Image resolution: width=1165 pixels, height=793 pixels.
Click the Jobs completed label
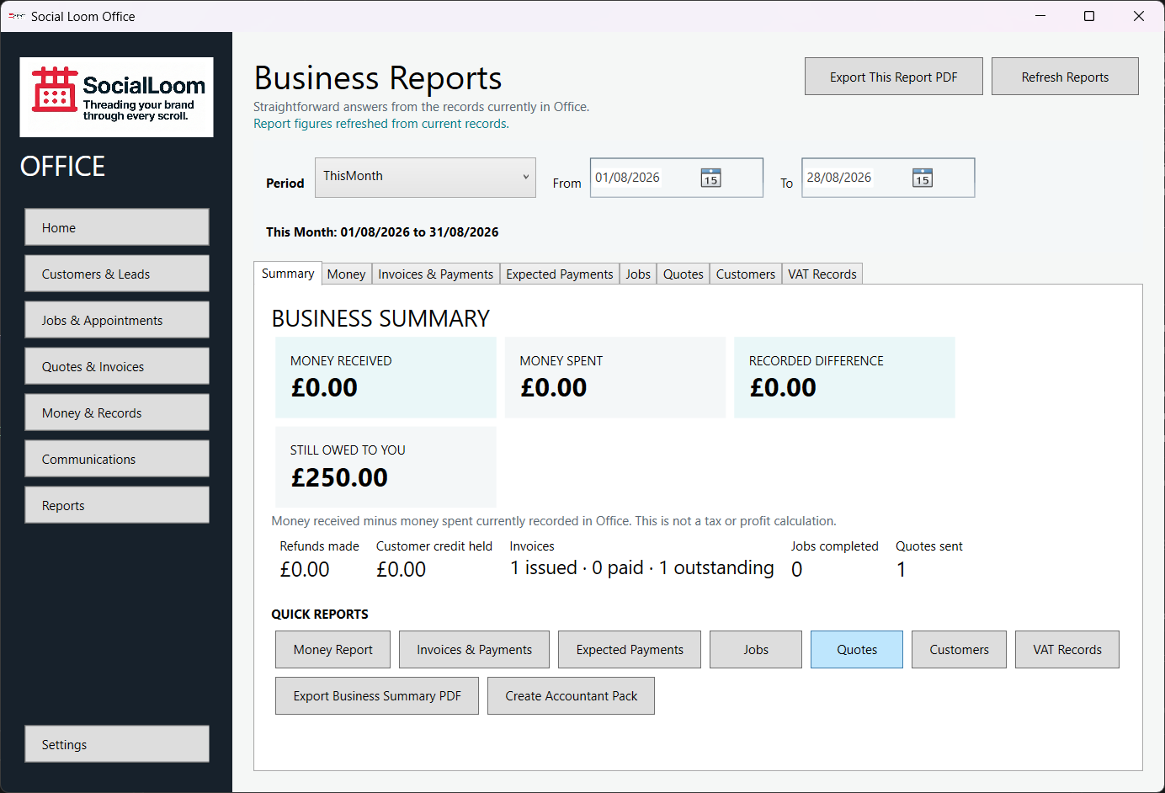[x=834, y=546]
